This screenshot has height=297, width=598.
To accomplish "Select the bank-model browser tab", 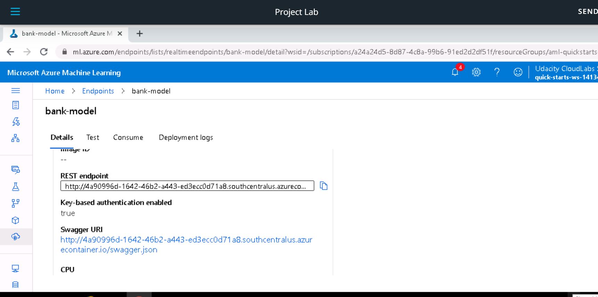I will [66, 34].
